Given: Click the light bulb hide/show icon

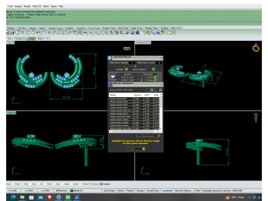Looking at the screenshot, I should 106,32.
